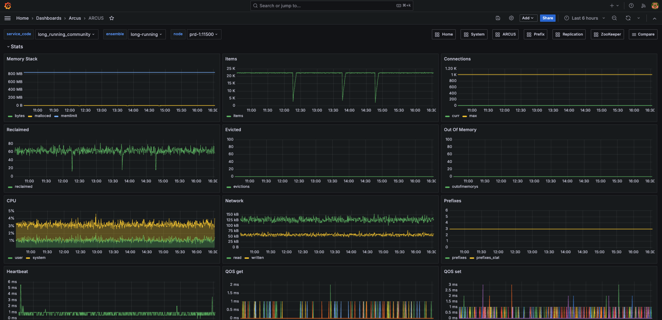Screen dimensions: 662x320
Task: Click the Grafana logo icon
Action: pos(8,6)
